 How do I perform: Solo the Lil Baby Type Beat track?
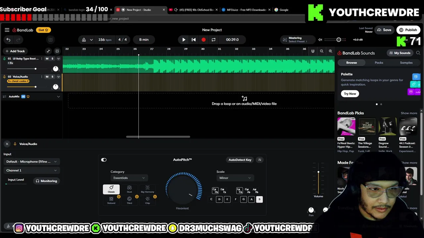(52, 59)
